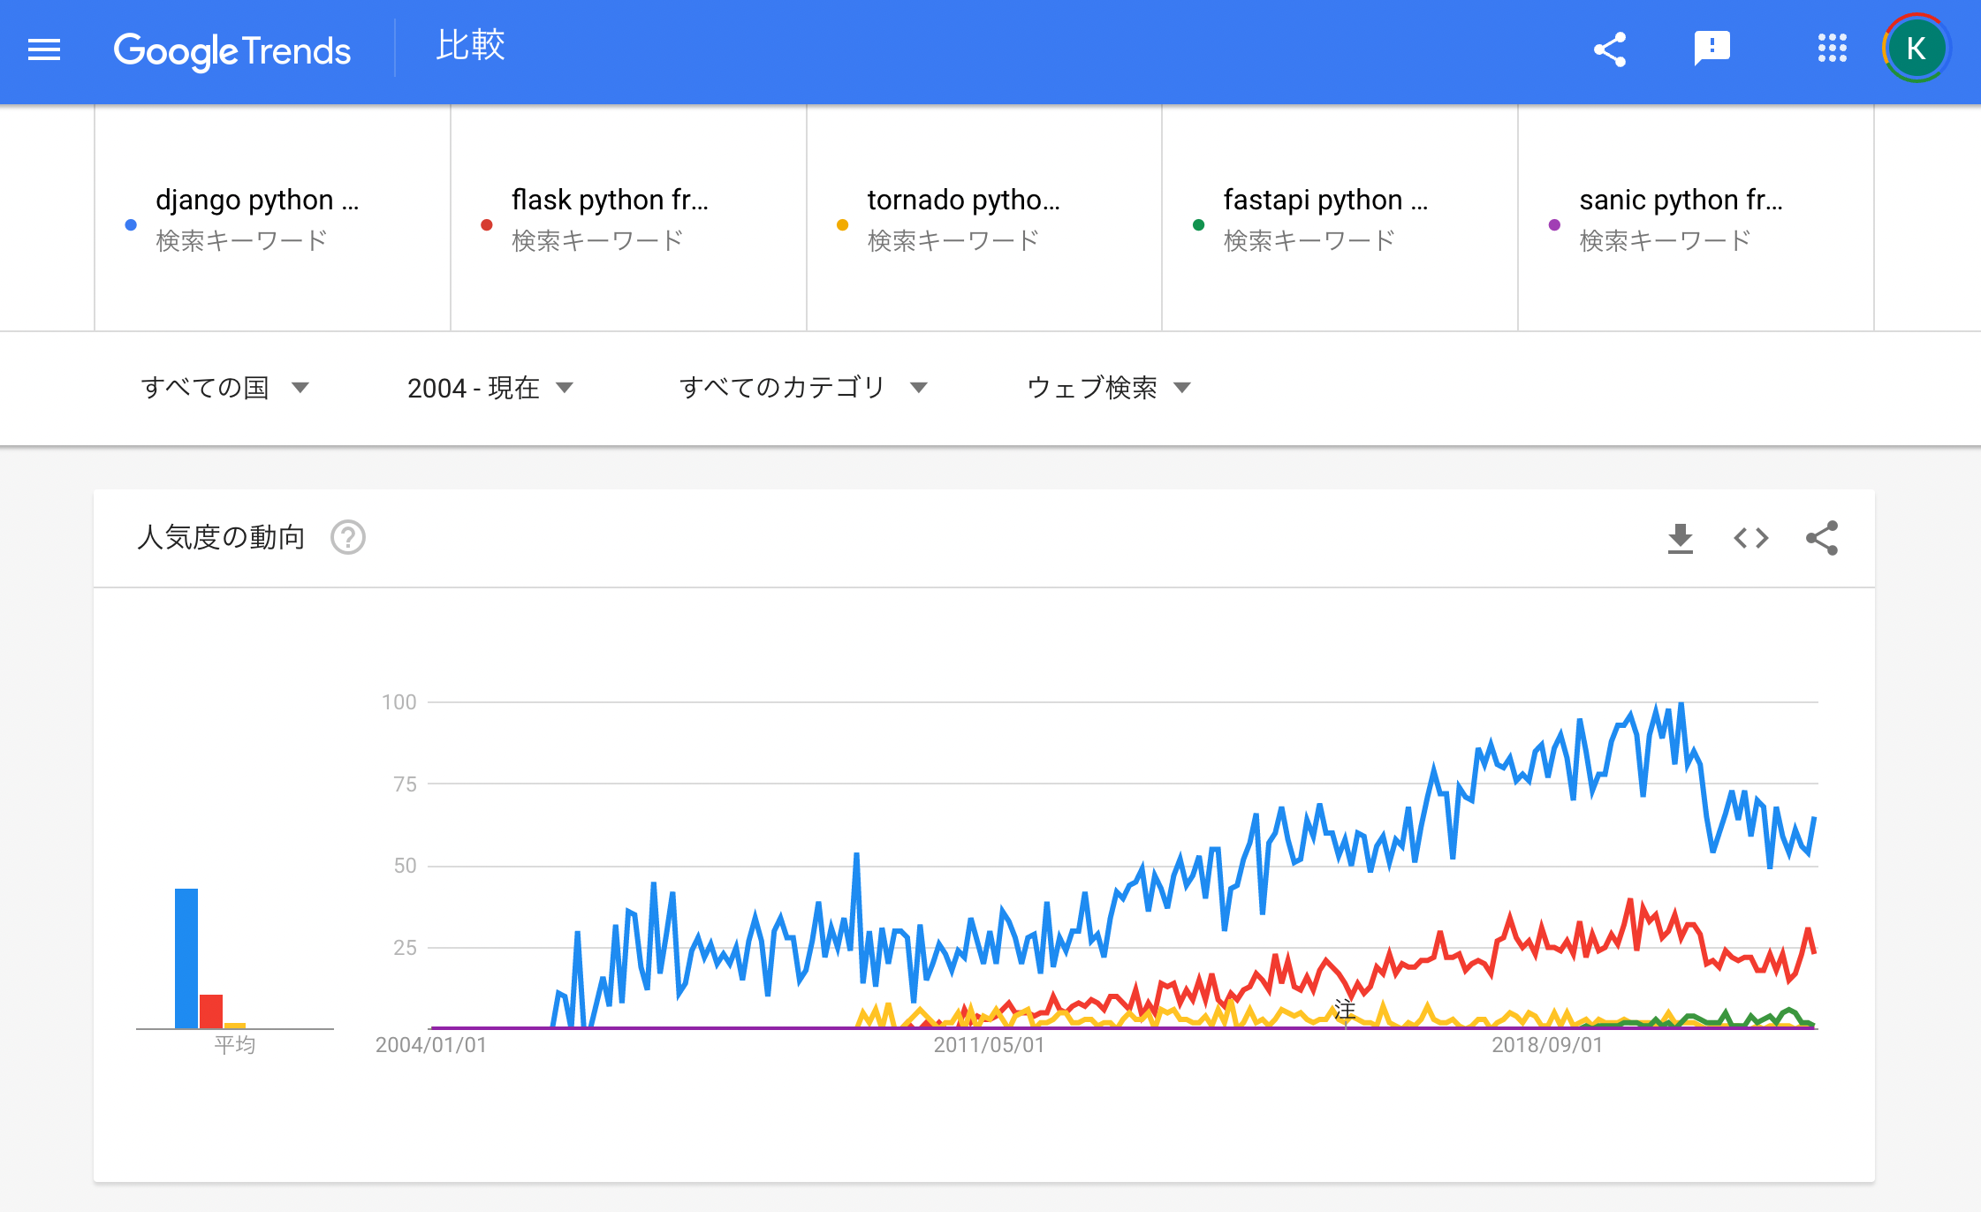The image size is (1981, 1212).
Task: Share the popularity chart
Action: 1822,538
